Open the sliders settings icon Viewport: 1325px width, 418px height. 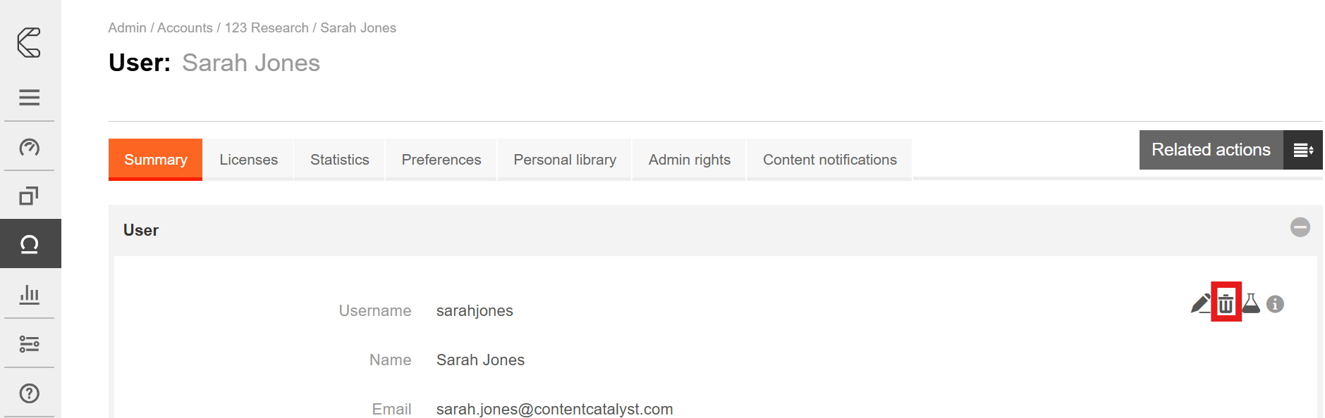(x=29, y=343)
